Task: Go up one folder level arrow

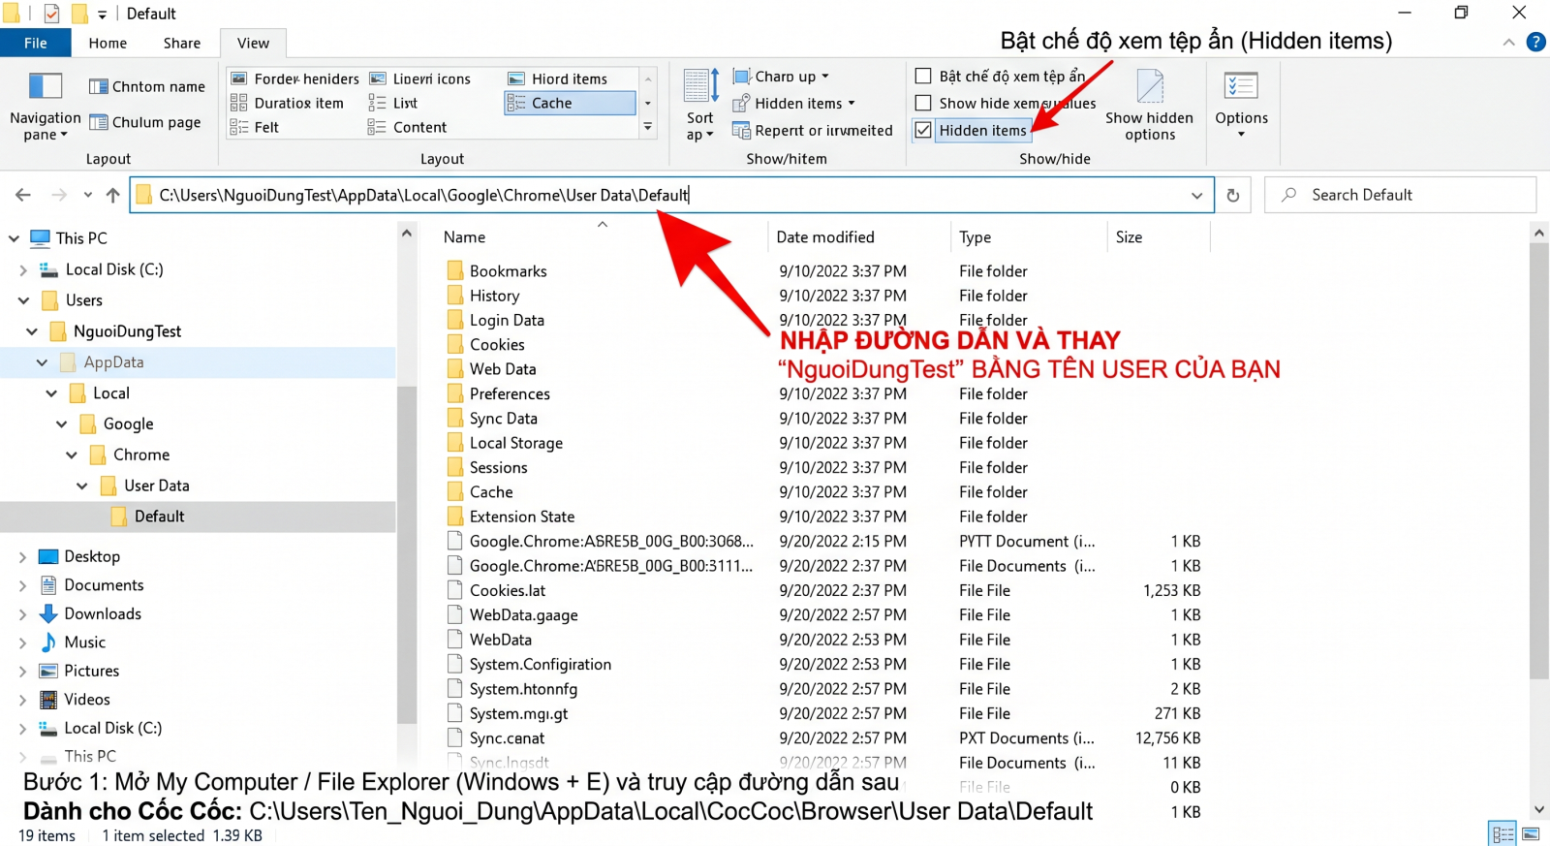Action: (x=113, y=195)
